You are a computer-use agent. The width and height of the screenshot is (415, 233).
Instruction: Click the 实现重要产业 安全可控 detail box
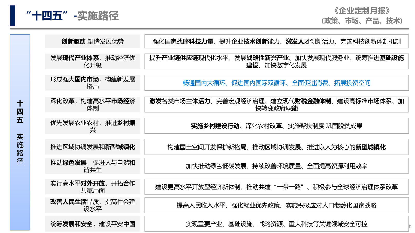(276, 224)
